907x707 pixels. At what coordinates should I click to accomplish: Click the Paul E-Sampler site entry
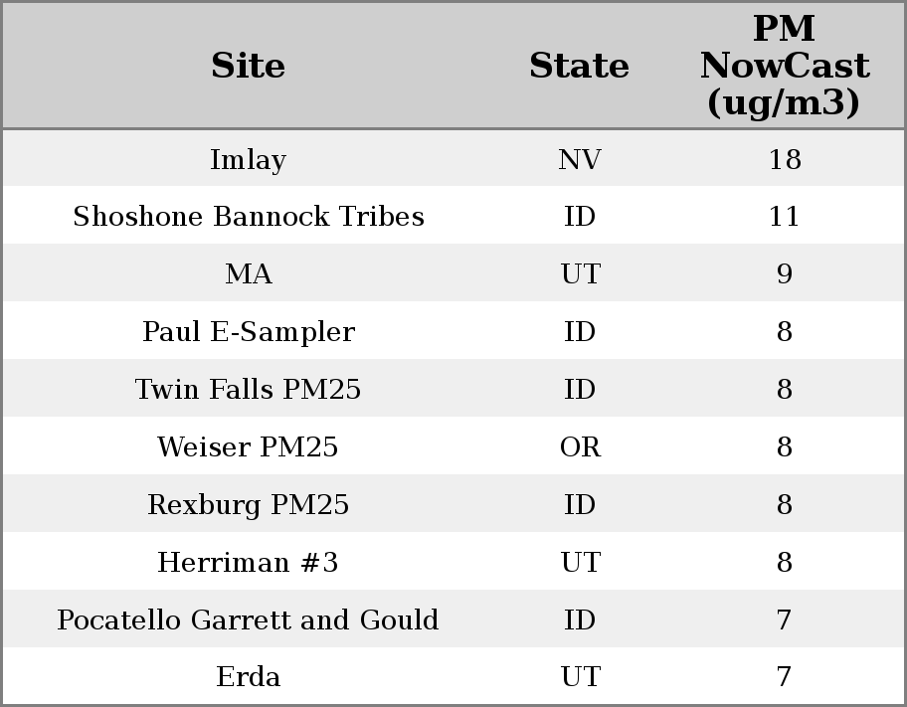tap(248, 332)
